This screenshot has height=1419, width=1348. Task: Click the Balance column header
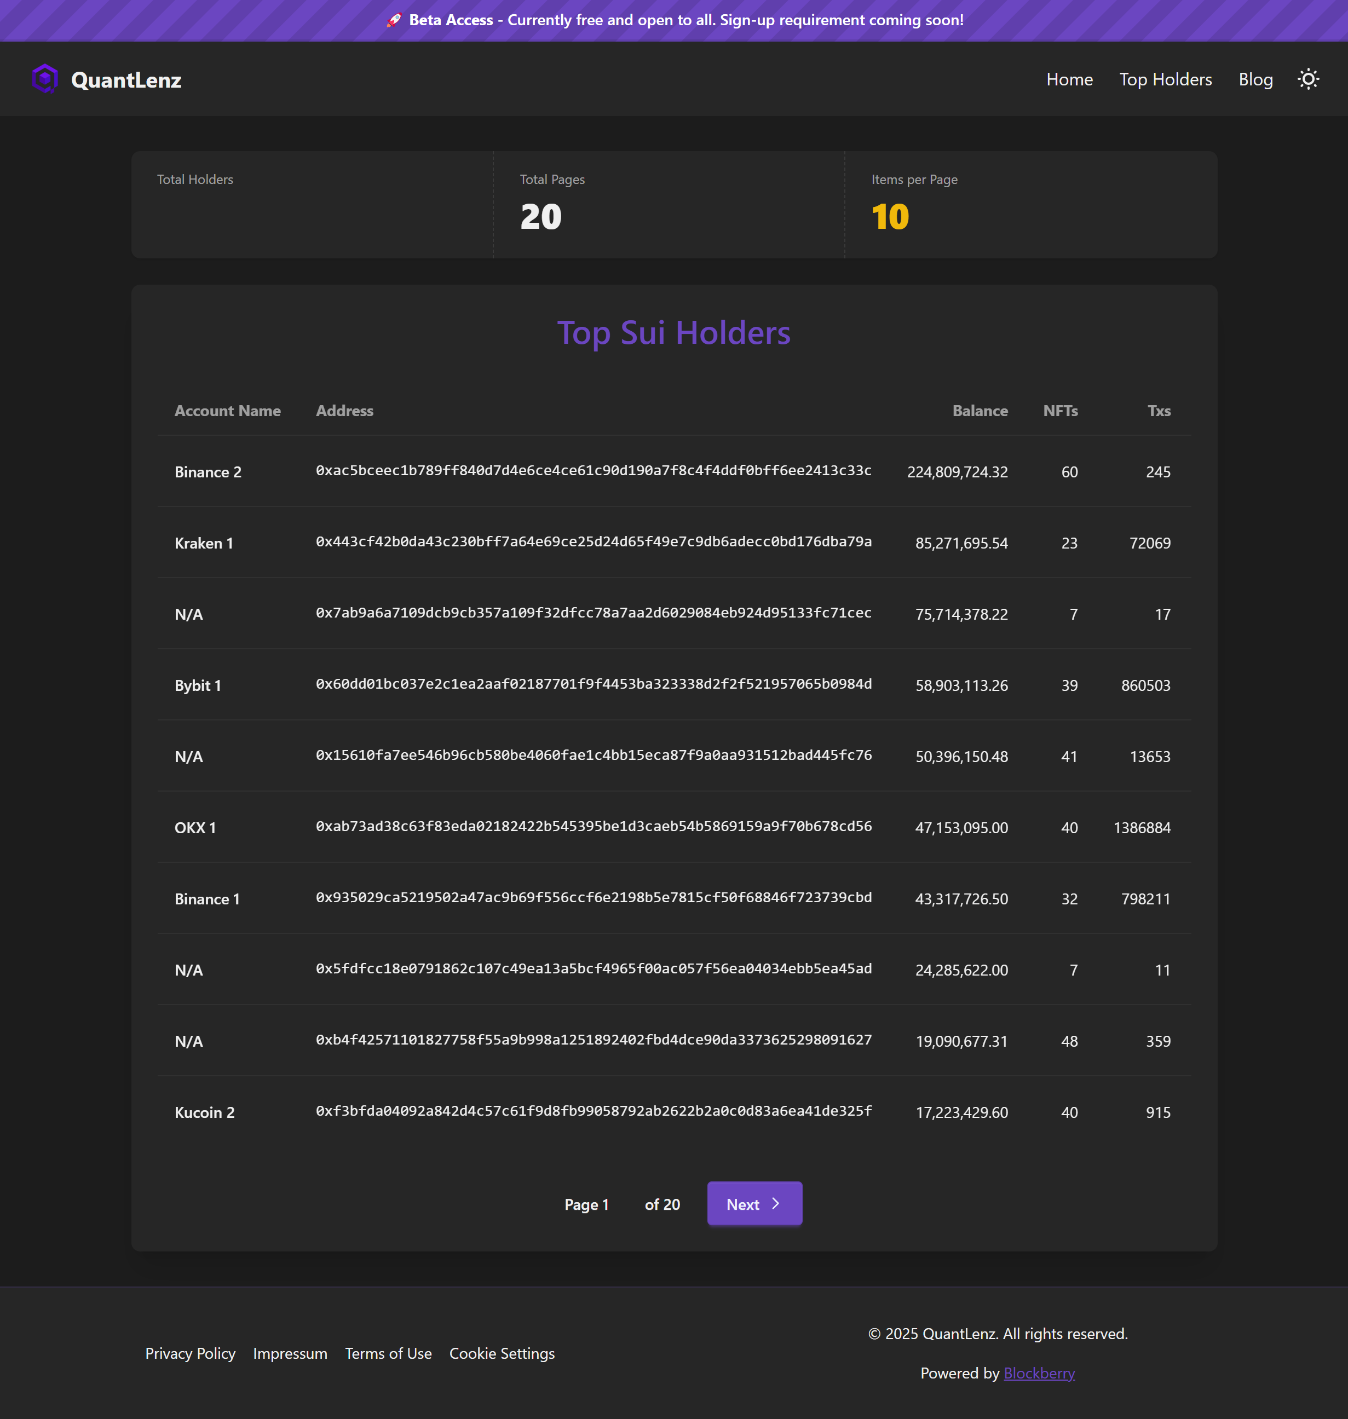[980, 411]
